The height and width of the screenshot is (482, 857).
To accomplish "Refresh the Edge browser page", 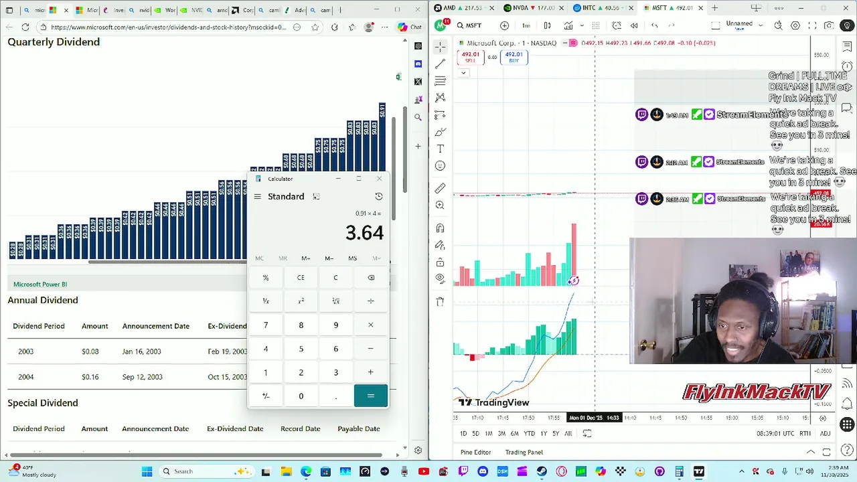I will 25,27.
